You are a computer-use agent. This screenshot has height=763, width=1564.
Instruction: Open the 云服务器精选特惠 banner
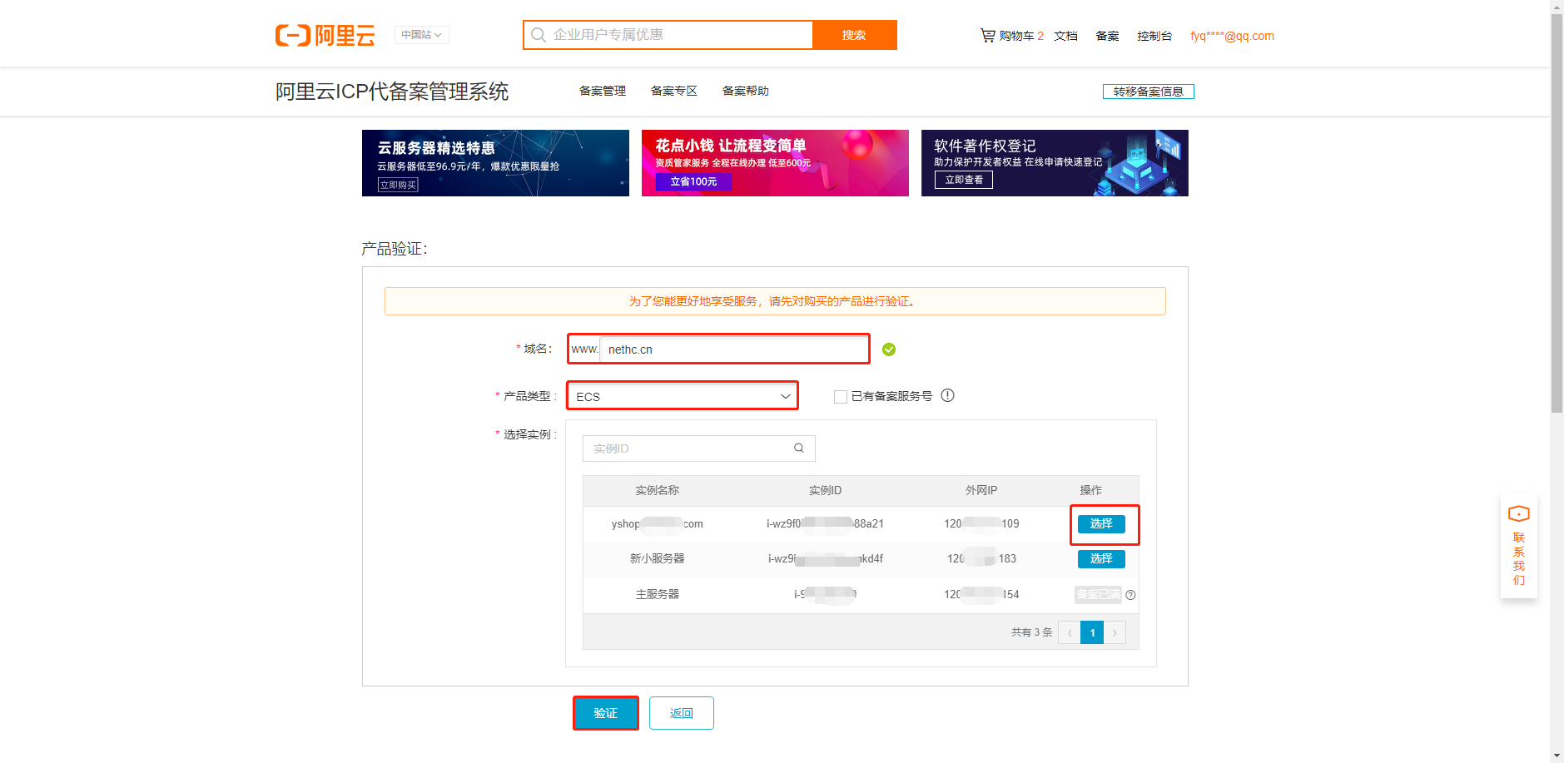[x=495, y=163]
